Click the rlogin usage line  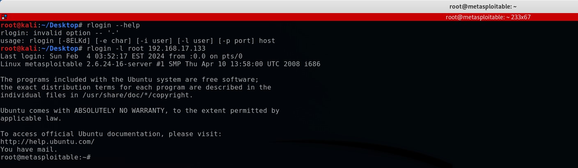(138, 41)
